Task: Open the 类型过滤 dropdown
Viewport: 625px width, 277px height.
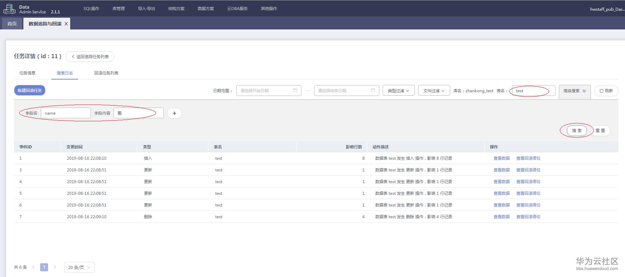Action: [398, 91]
